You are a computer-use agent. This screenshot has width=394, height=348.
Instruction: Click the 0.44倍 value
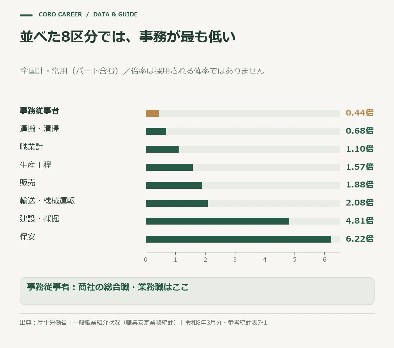click(360, 113)
